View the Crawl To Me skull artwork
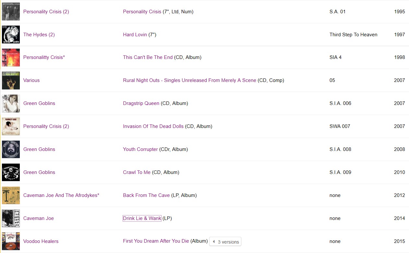 (11, 172)
